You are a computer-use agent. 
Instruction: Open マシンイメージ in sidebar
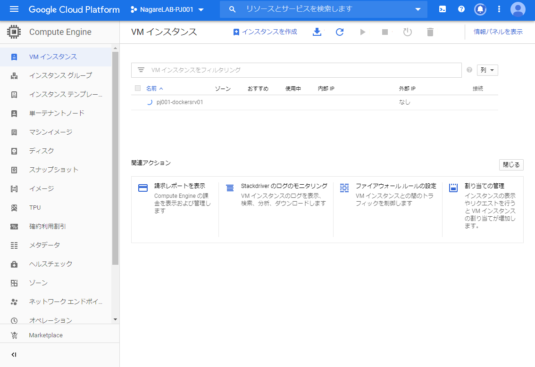[x=56, y=132]
